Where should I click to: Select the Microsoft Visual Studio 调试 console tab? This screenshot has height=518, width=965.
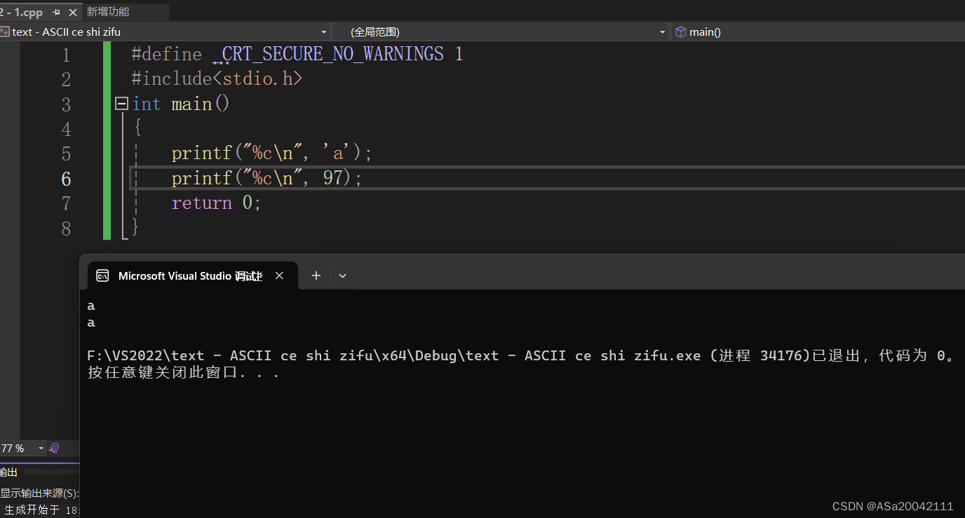(192, 275)
